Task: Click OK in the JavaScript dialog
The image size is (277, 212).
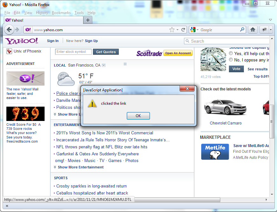Action: (138, 116)
